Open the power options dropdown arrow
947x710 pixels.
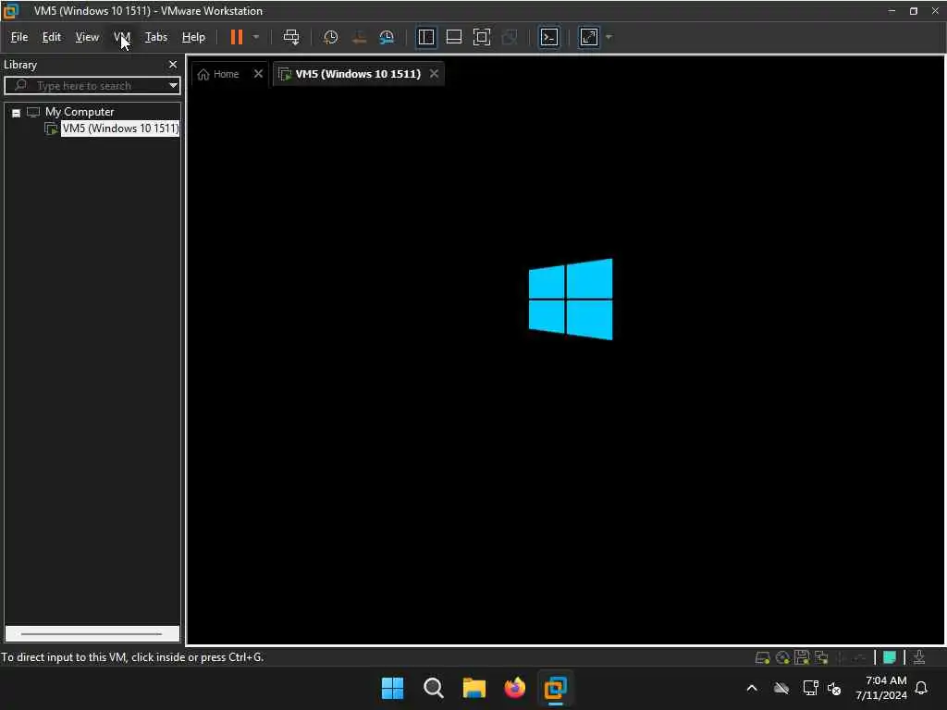coord(256,37)
